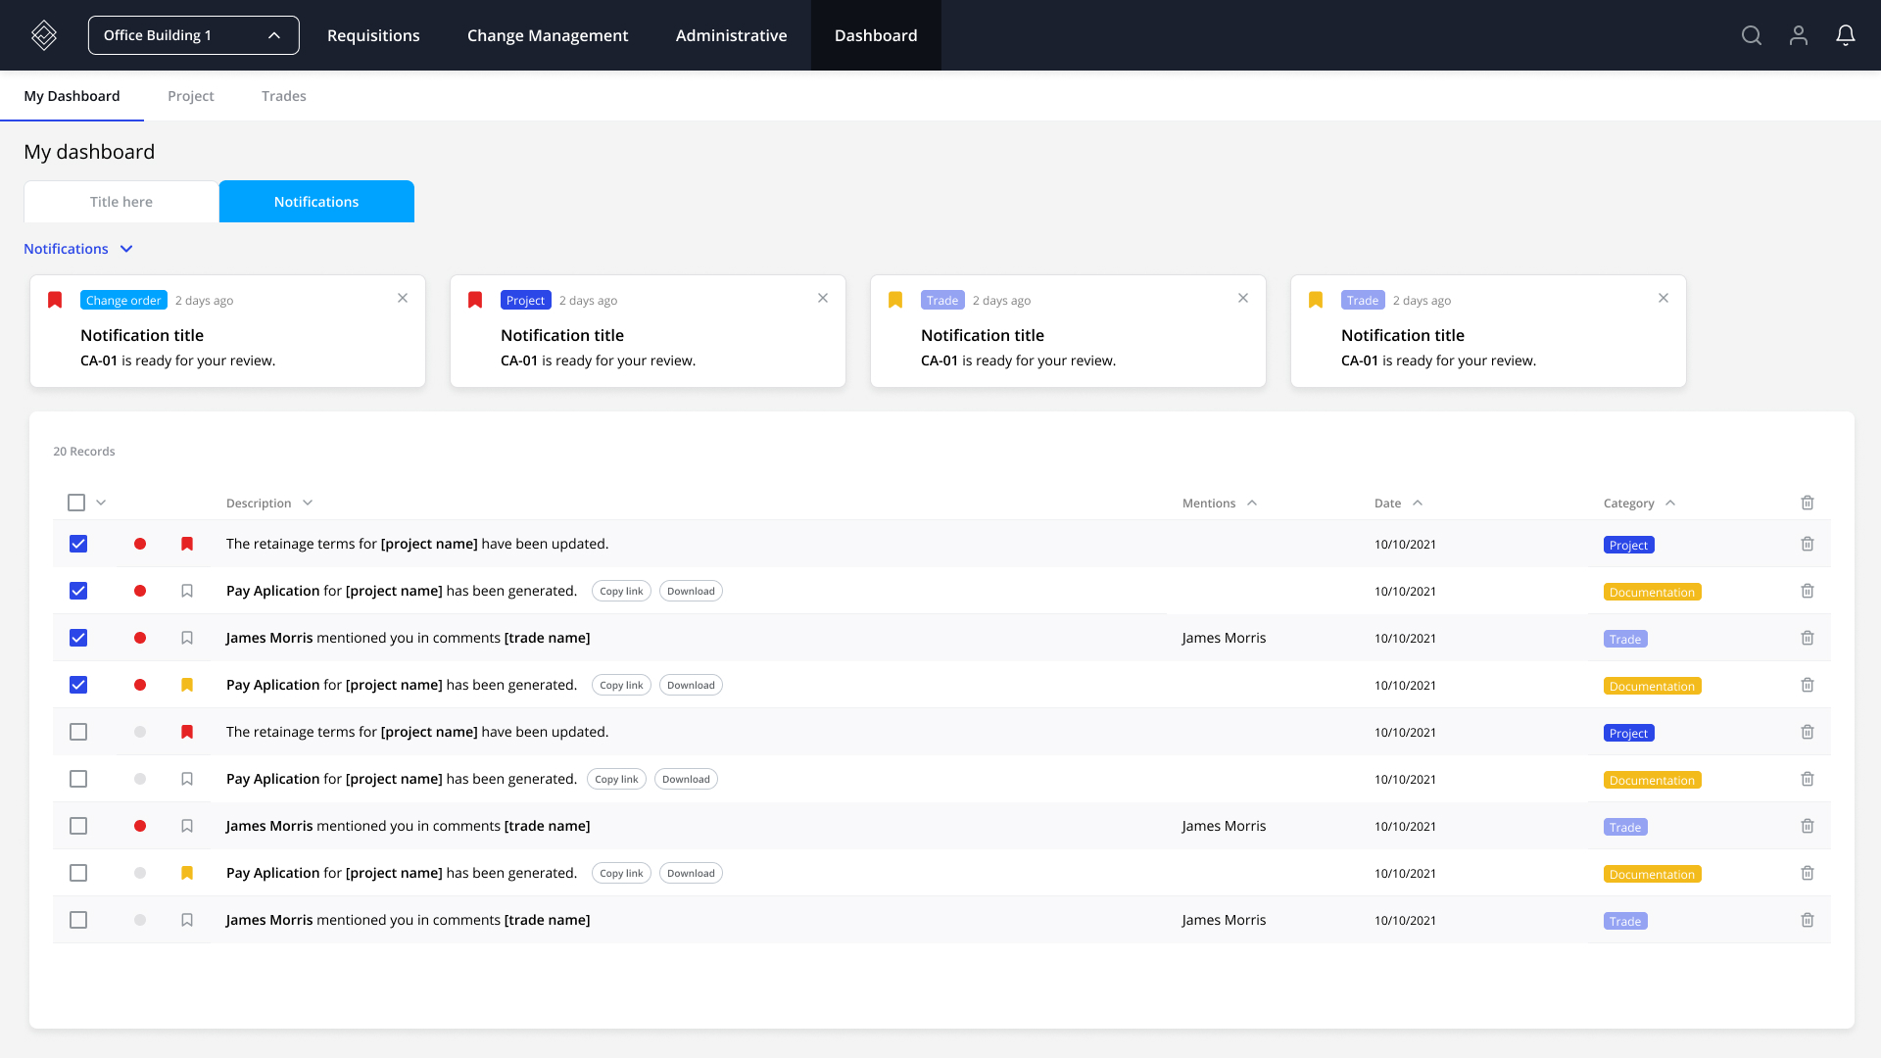Click the blue Project category badge
This screenshot has width=1881, height=1058.
click(1627, 545)
